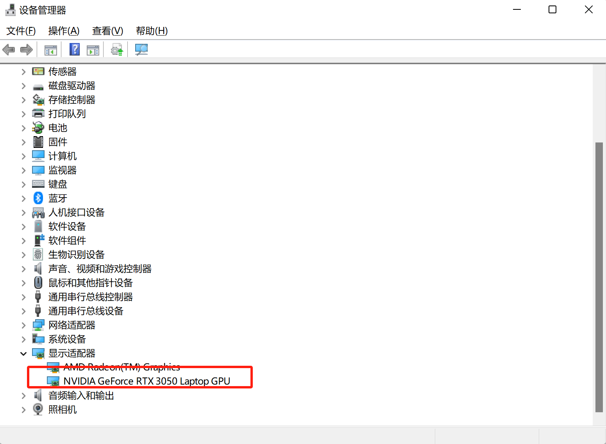Expand the 键盘 tree node
Screen dimensions: 606x444
tap(23, 184)
